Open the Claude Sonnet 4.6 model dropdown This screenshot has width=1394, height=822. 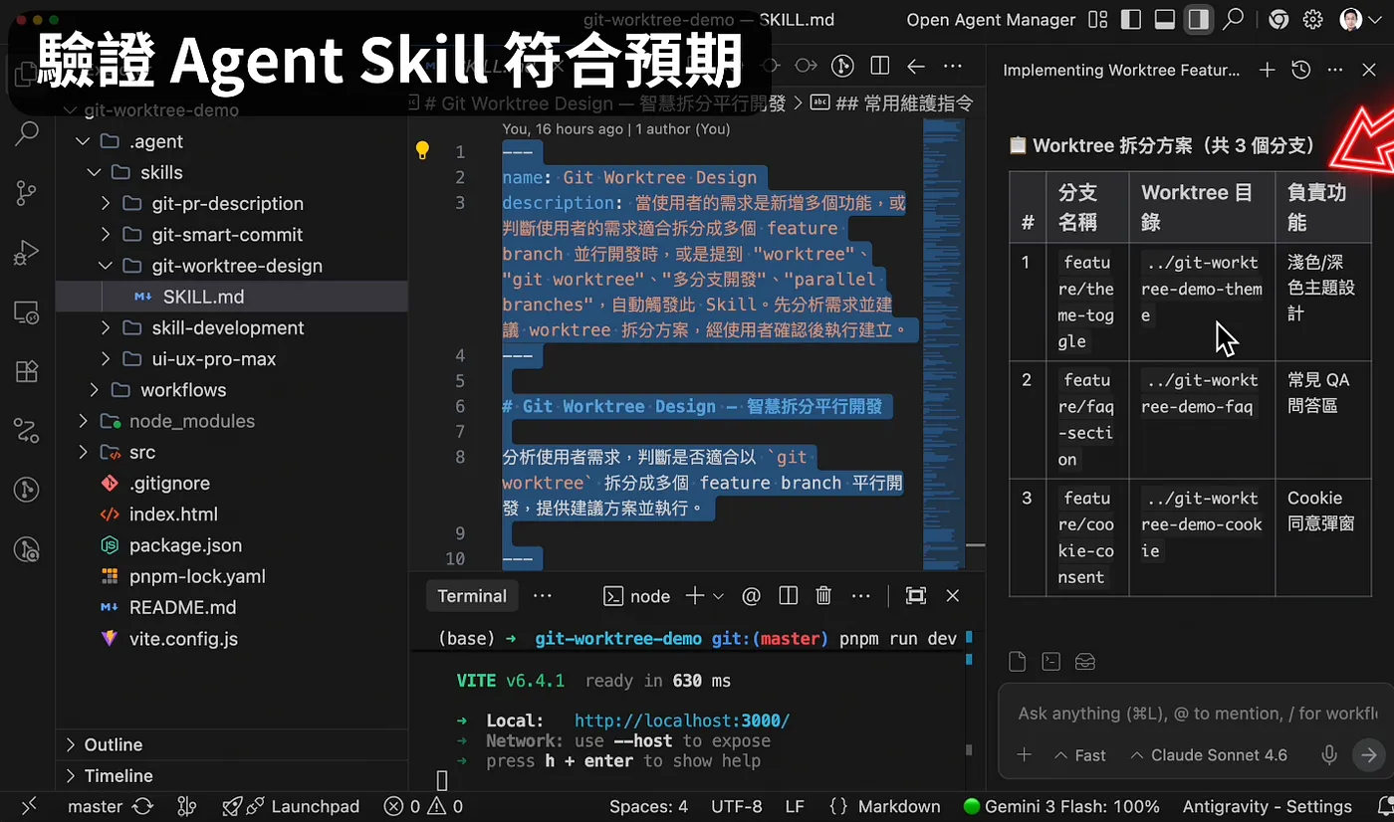(x=1208, y=755)
